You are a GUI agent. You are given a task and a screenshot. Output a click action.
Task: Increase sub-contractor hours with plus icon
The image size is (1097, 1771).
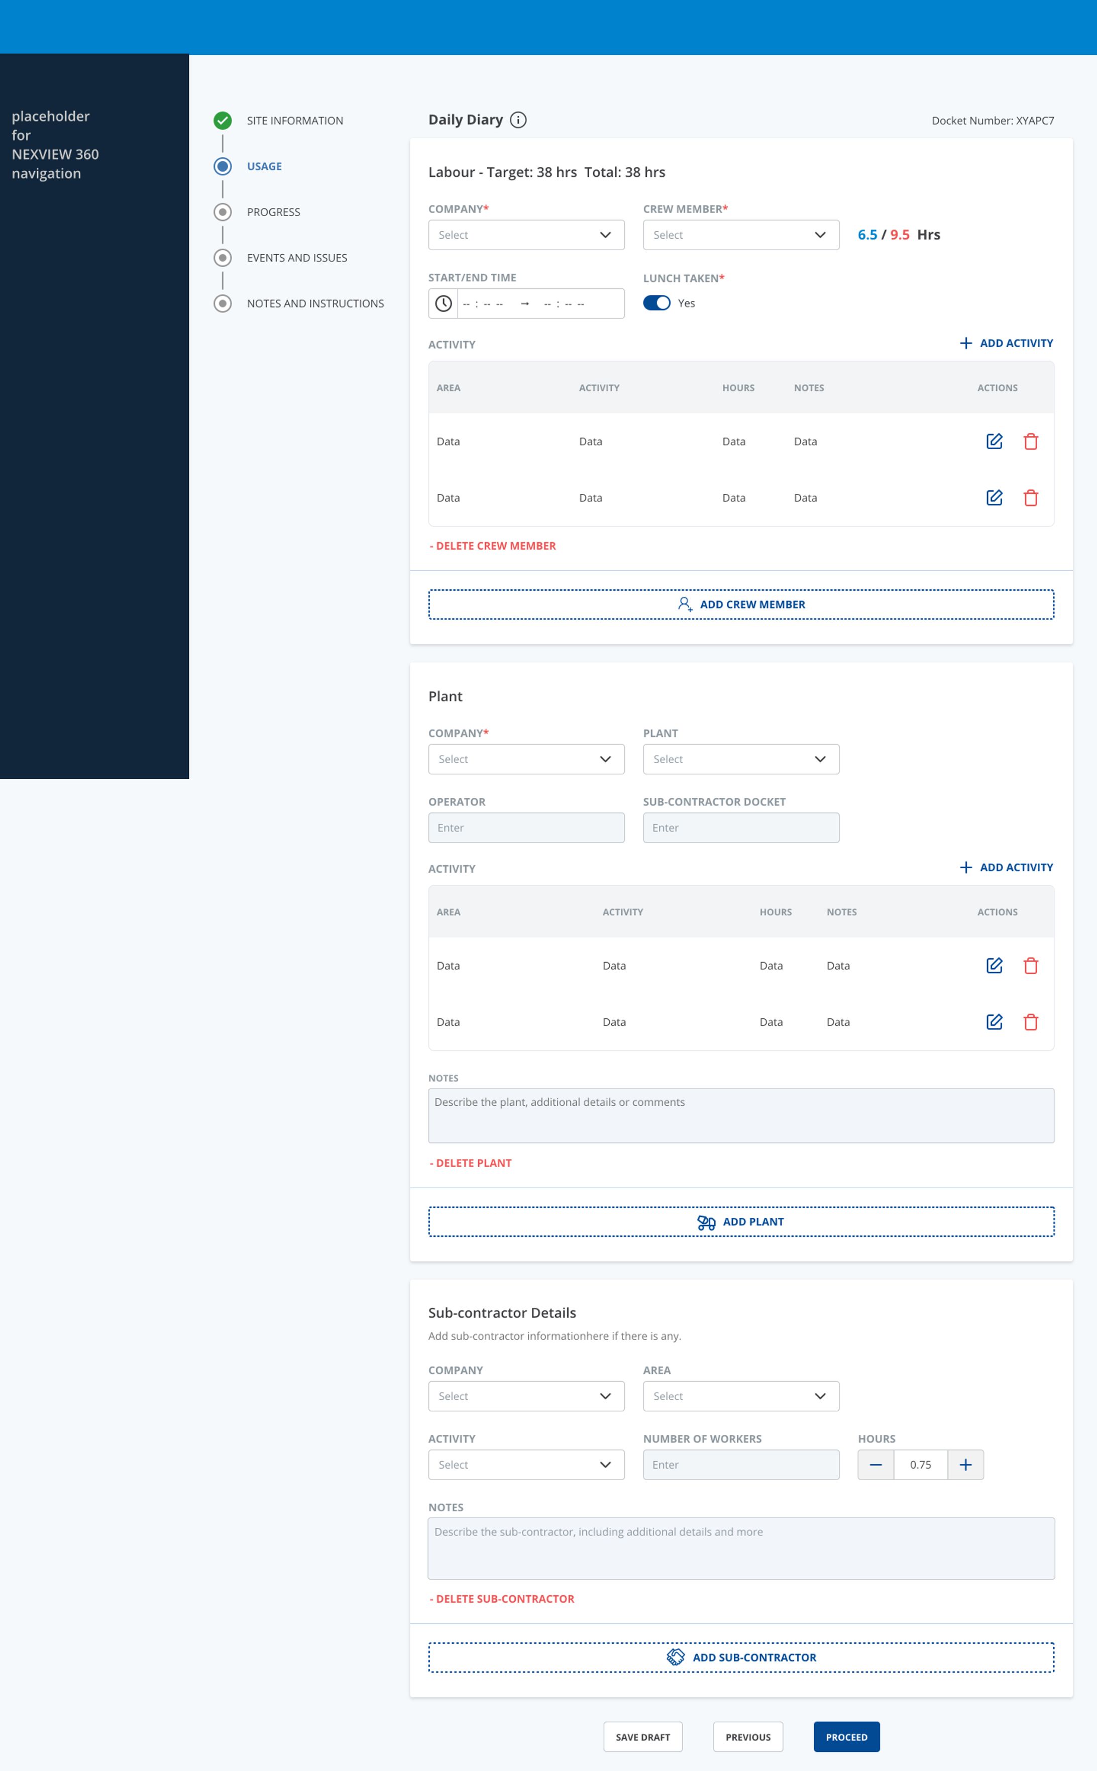[x=965, y=1464]
